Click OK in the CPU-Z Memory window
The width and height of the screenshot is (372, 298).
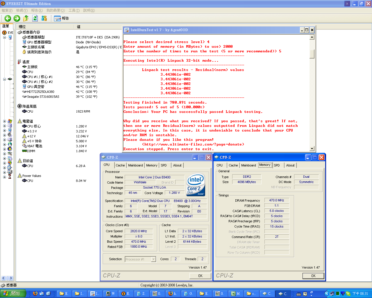[313, 276]
